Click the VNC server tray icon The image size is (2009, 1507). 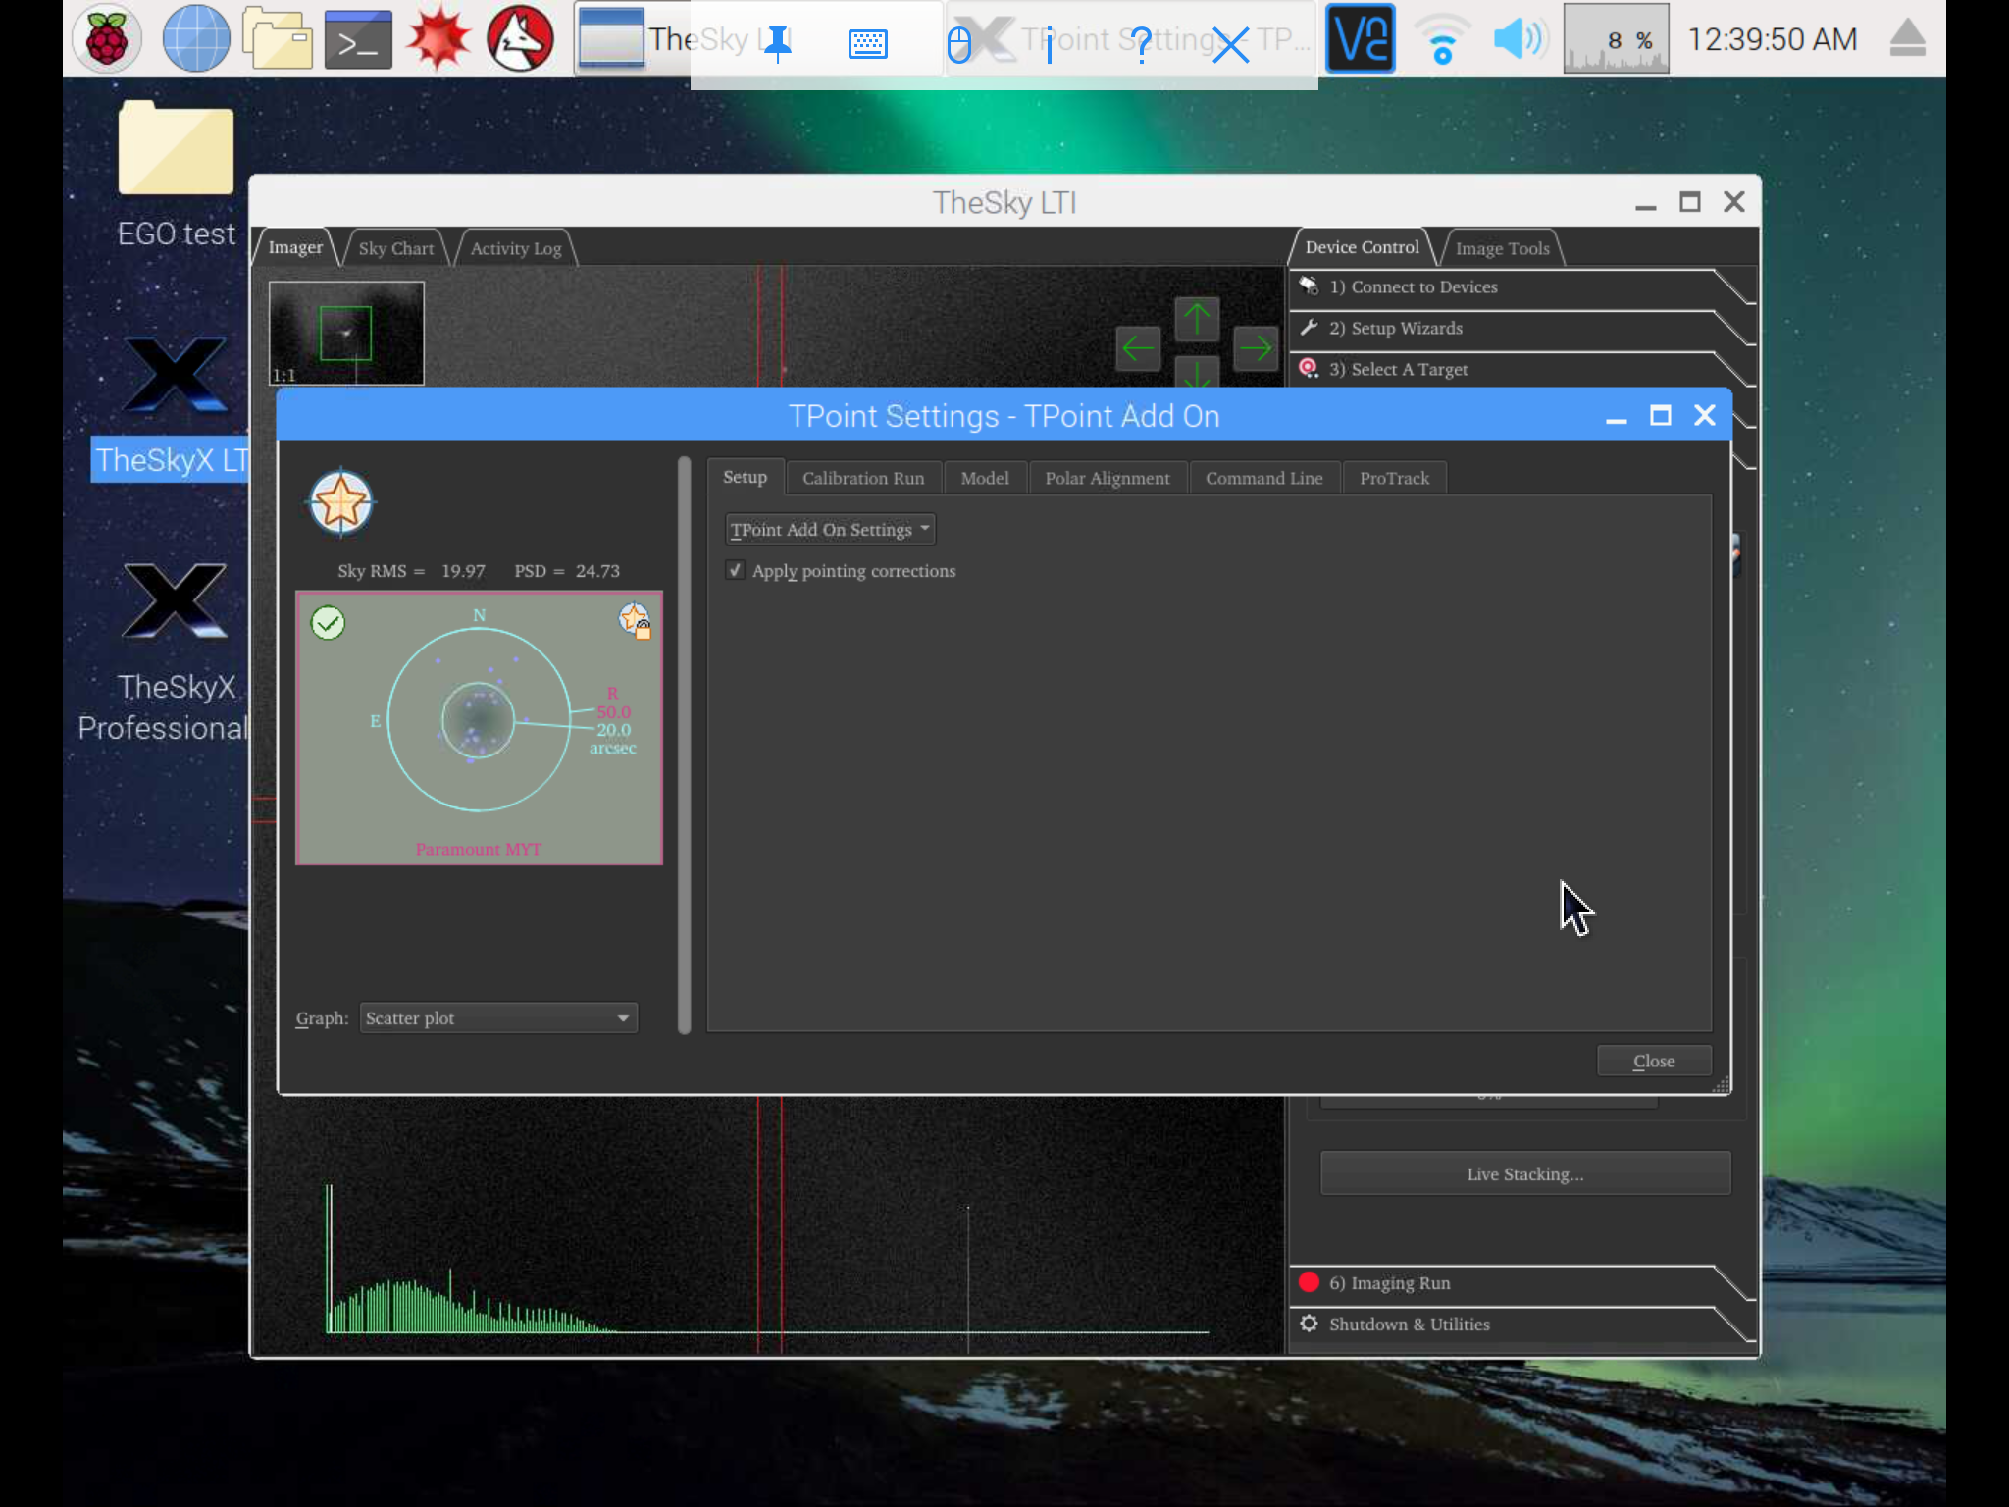[x=1360, y=39]
